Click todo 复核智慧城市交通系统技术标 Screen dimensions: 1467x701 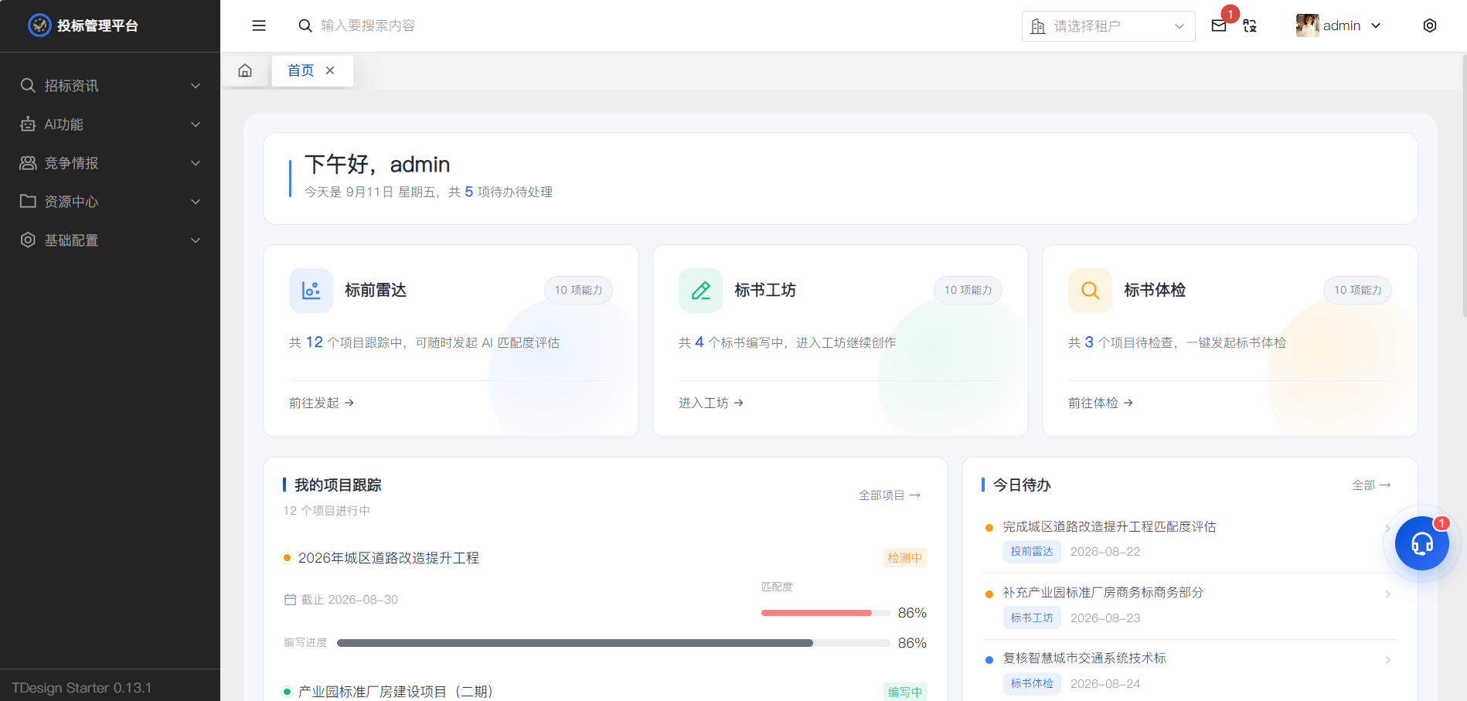(x=1084, y=658)
